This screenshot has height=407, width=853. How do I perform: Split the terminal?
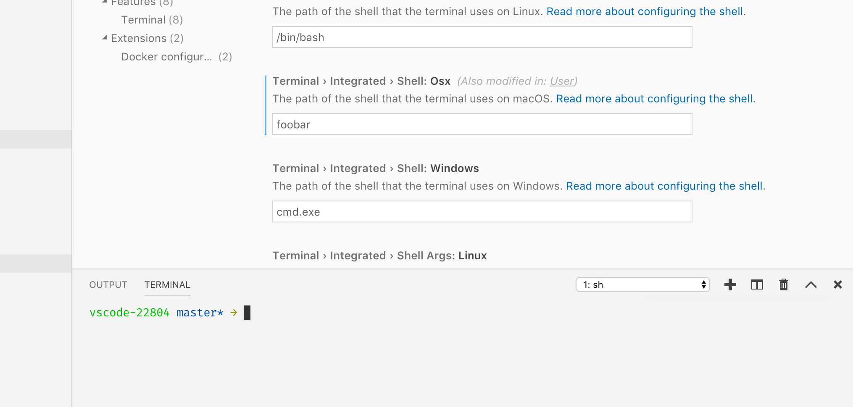point(757,284)
